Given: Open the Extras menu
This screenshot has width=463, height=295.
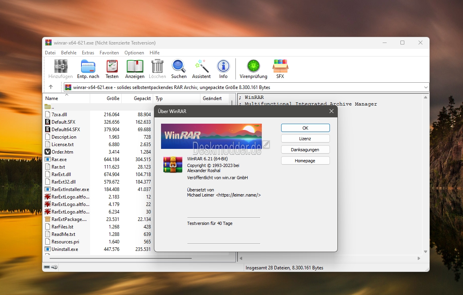Looking at the screenshot, I should tap(88, 52).
